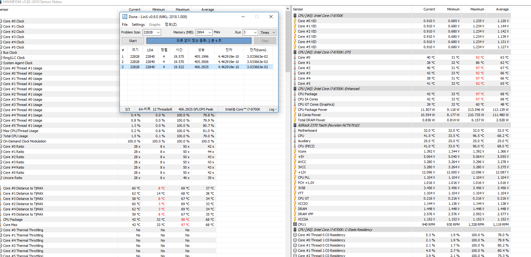Click the thermometer icon beside Motherboard
The width and height of the screenshot is (531, 257).
coord(295,130)
